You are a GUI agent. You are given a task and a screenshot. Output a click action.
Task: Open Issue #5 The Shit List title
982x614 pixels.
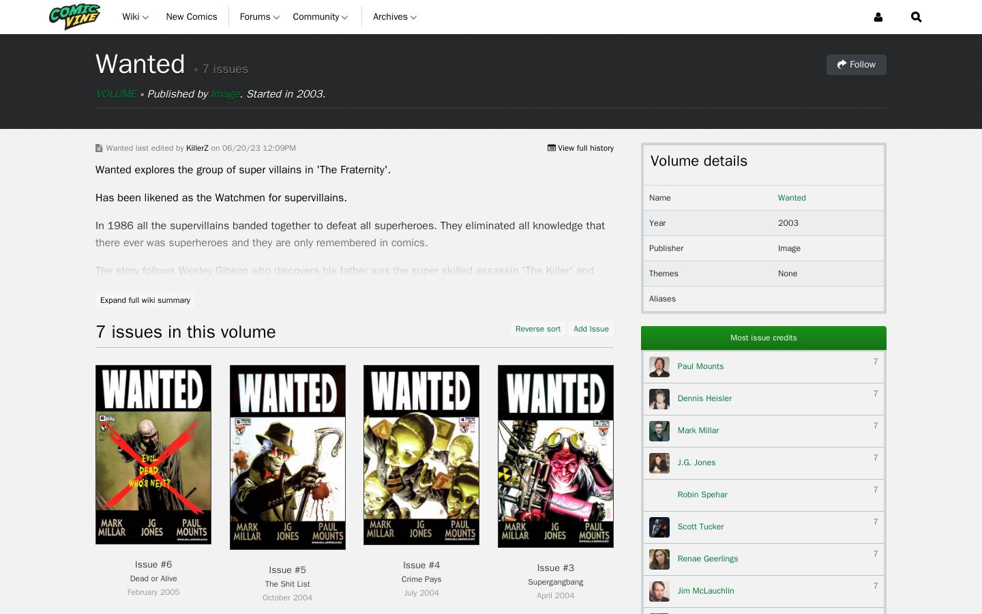point(288,584)
